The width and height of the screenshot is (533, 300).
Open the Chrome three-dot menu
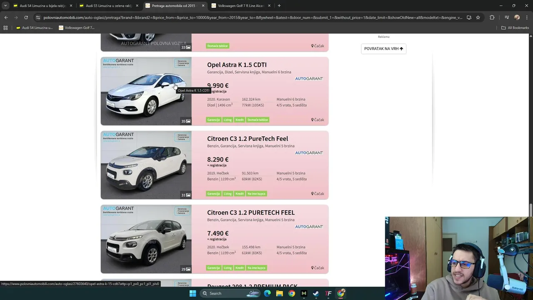526,17
